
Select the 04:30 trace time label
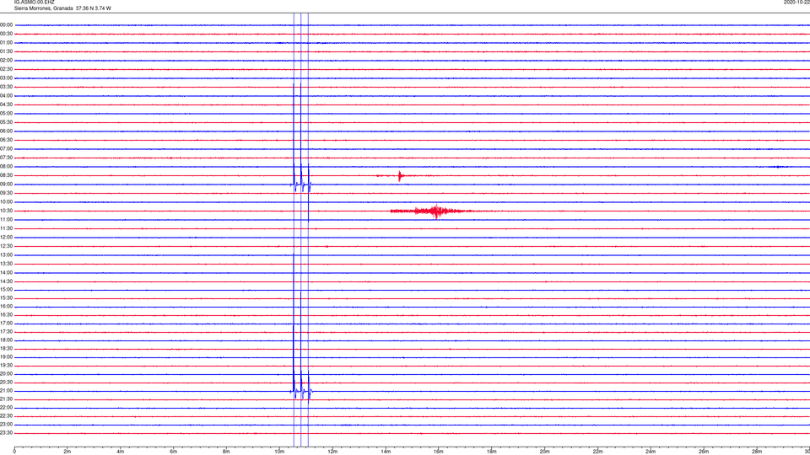point(6,104)
